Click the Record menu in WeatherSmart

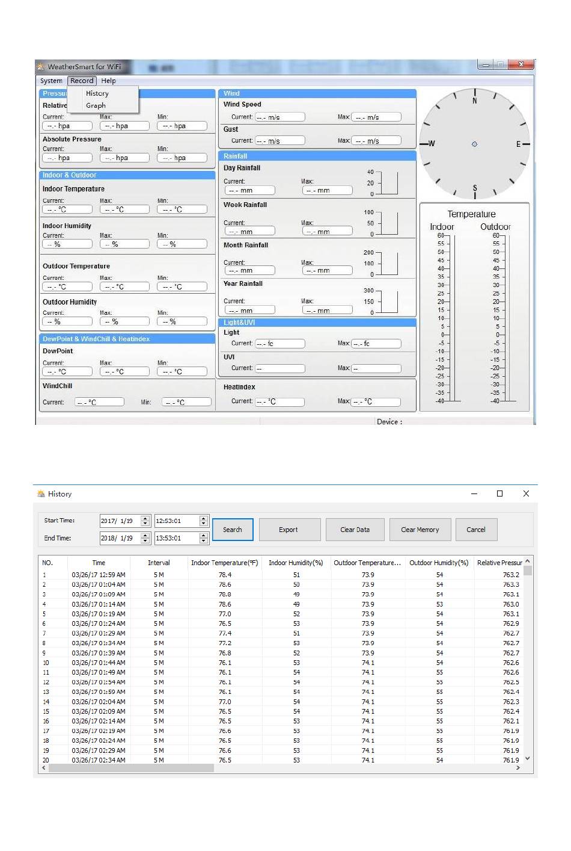(82, 81)
